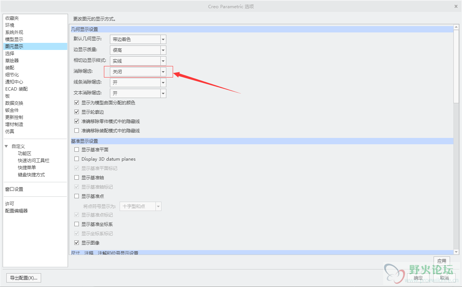Image resolution: width=462 pixels, height=287 pixels.
Task: Select 键盘快捷方式 item
Action: pyautogui.click(x=31, y=175)
